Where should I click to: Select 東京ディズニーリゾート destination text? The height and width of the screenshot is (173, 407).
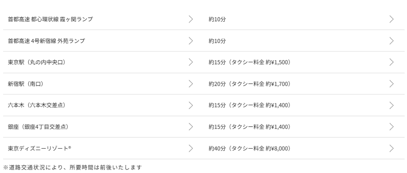click(x=39, y=148)
